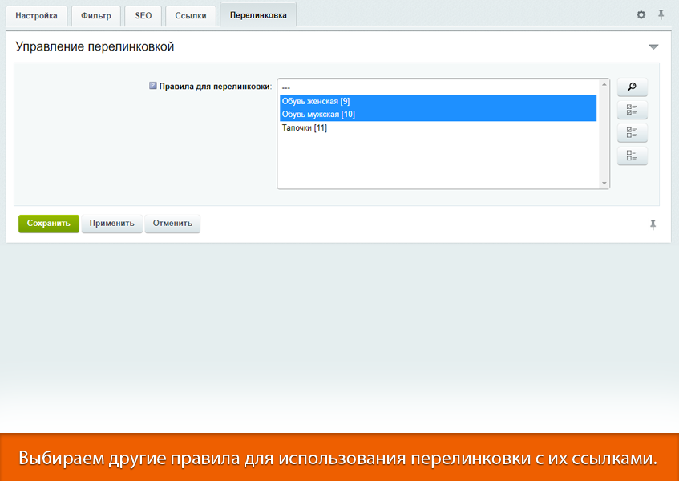Screen dimensions: 679x481
Task: Open the gear settings icon top right
Action: pos(640,14)
